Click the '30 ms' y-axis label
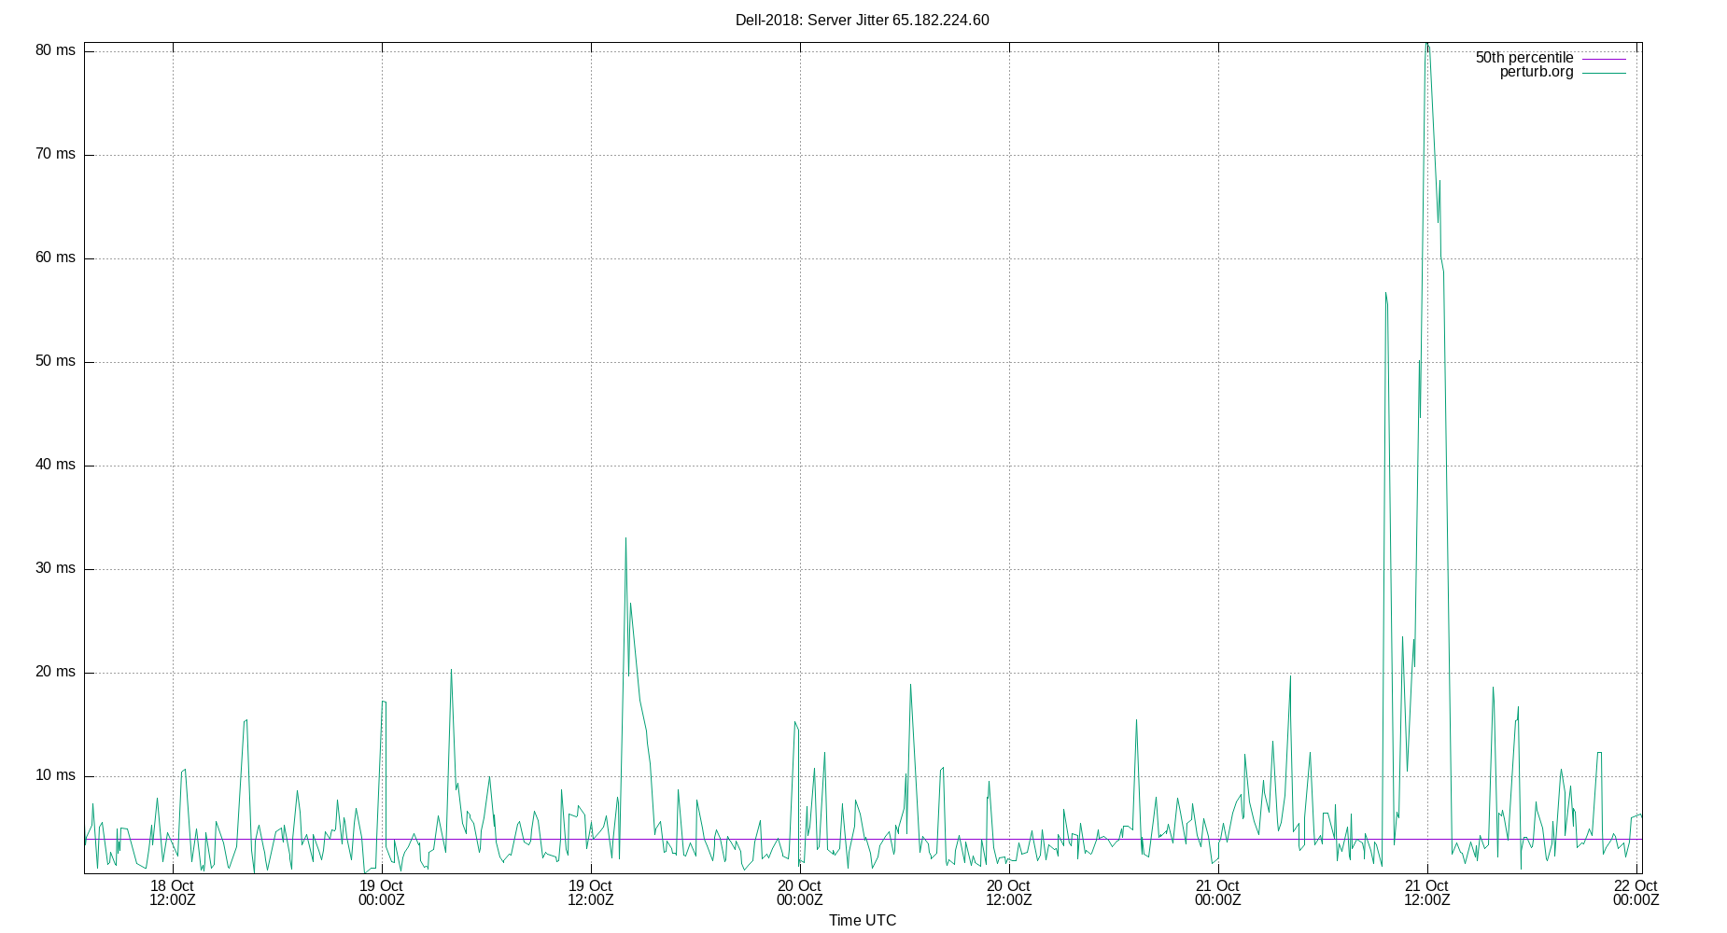This screenshot has height=933, width=1727. [55, 568]
